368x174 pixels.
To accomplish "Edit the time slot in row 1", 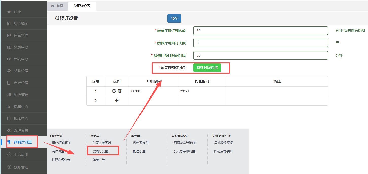I will coord(114,91).
